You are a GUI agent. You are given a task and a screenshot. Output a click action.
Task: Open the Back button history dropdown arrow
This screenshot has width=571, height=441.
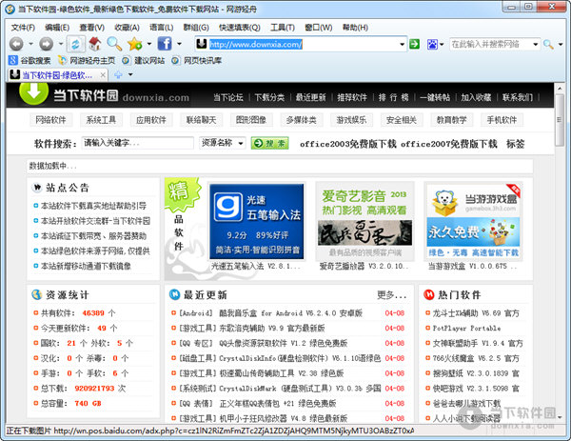click(31, 44)
